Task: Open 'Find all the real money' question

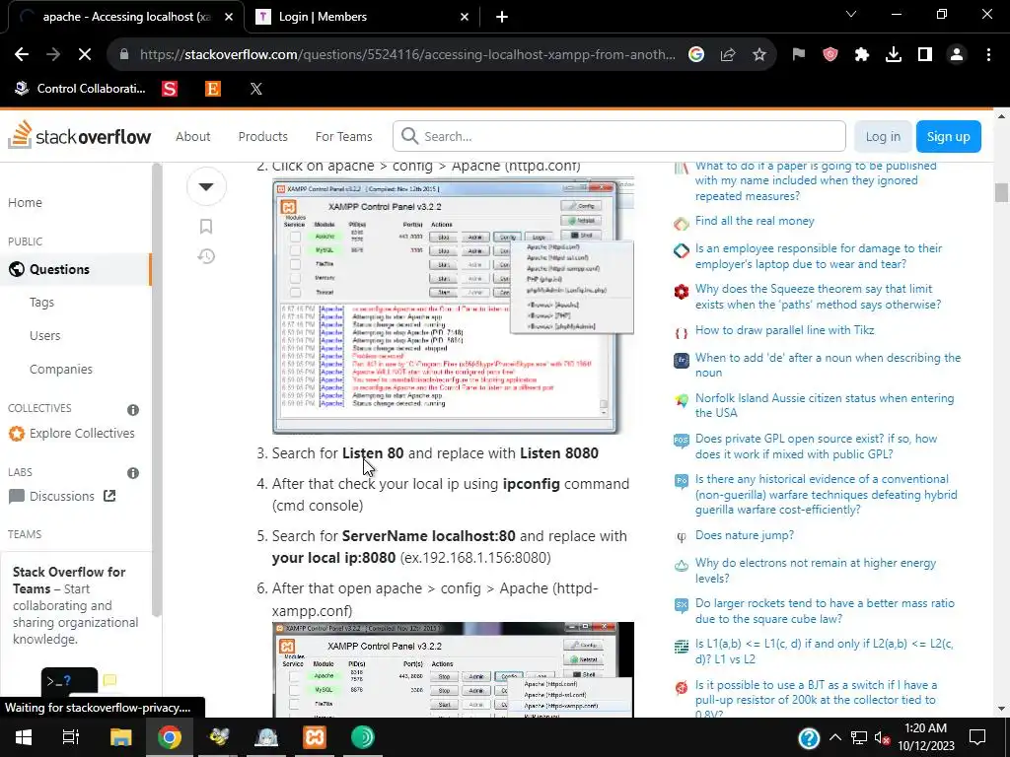Action: [755, 221]
